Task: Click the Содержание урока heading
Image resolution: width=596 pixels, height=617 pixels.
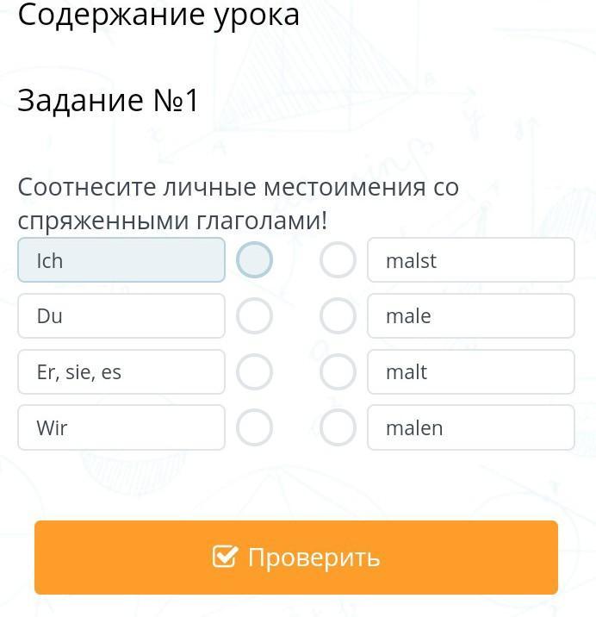Action: click(158, 15)
